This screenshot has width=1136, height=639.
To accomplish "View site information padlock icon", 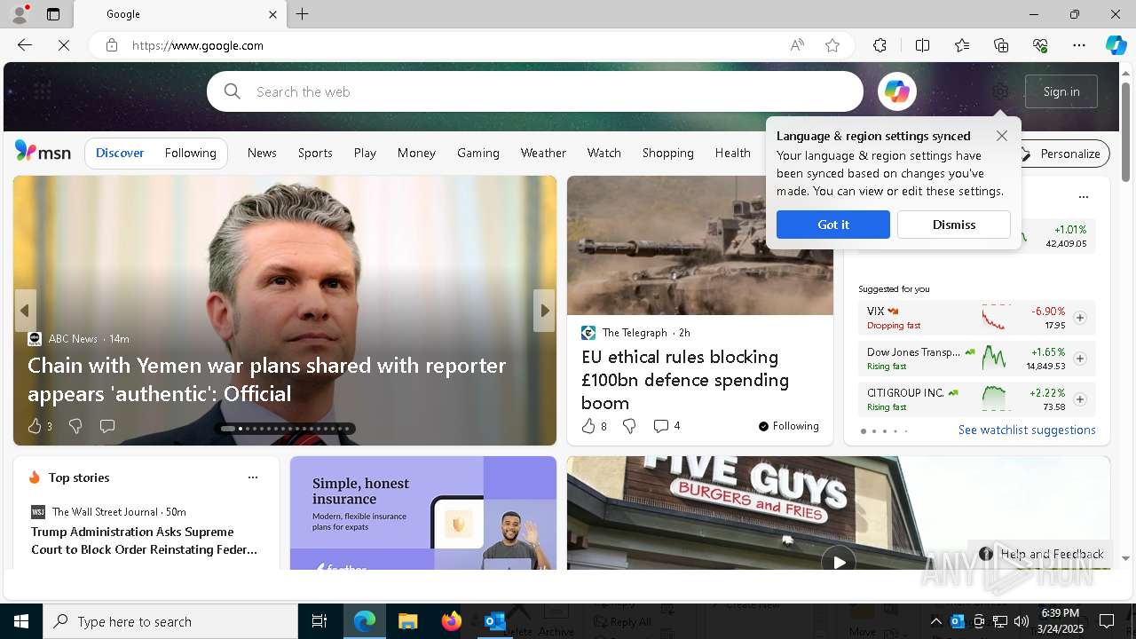I will pyautogui.click(x=112, y=45).
